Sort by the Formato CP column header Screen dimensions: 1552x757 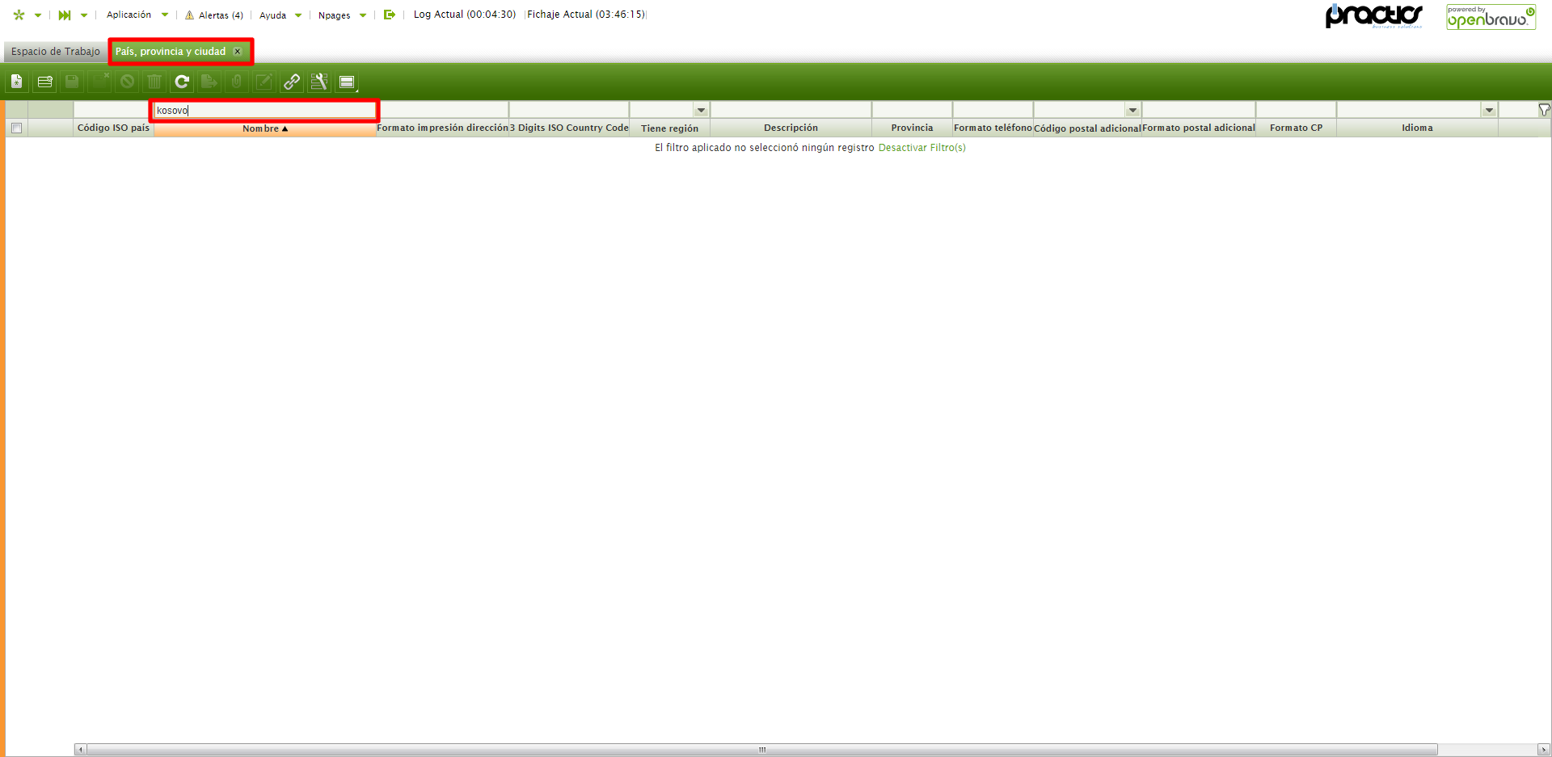point(1297,128)
